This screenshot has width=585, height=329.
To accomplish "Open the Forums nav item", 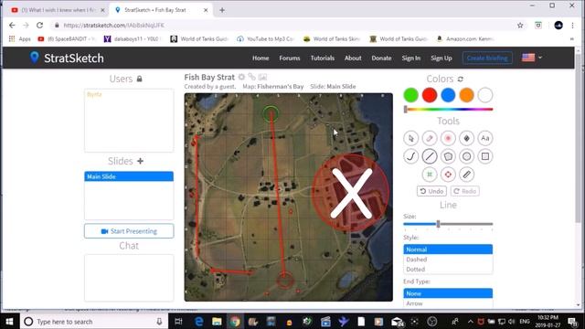I will click(x=290, y=58).
